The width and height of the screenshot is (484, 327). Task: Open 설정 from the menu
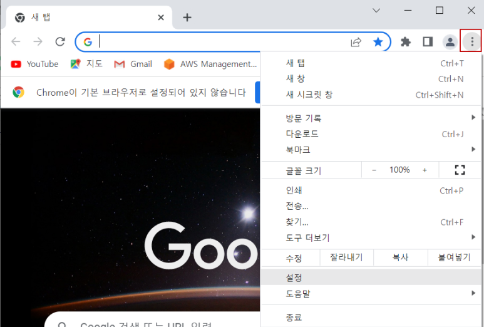tap(371, 278)
